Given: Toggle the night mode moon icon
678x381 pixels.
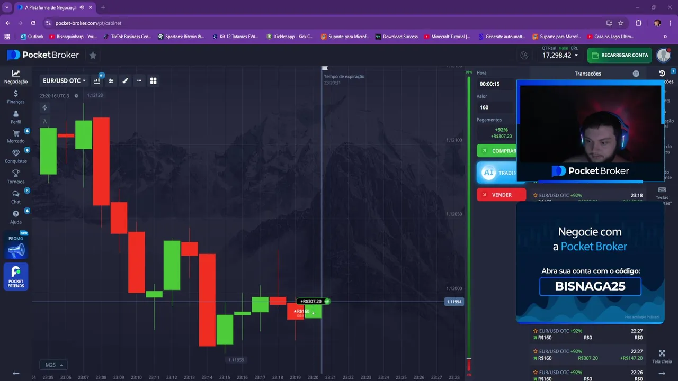Looking at the screenshot, I should point(524,55).
